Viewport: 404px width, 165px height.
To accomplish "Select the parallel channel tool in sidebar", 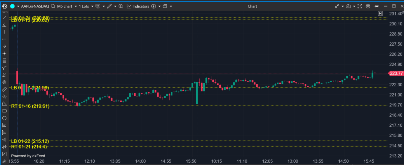I will (x=4, y=96).
